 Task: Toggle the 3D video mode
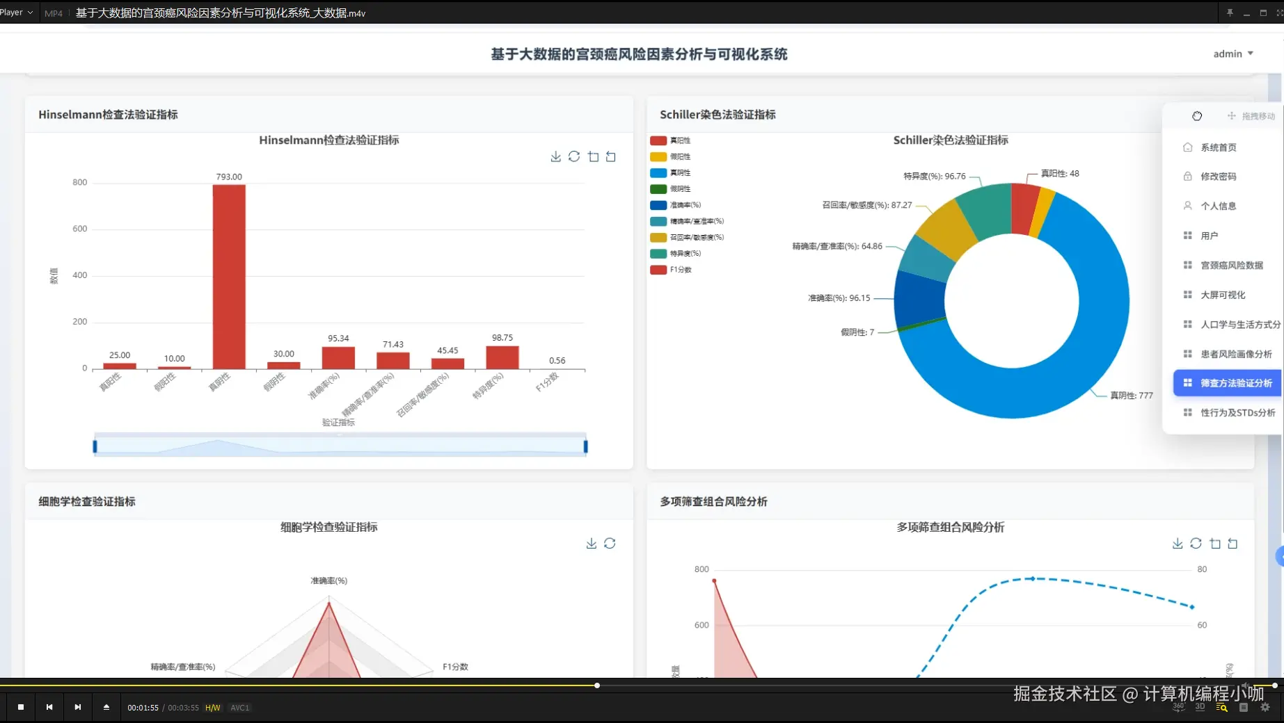click(1200, 707)
